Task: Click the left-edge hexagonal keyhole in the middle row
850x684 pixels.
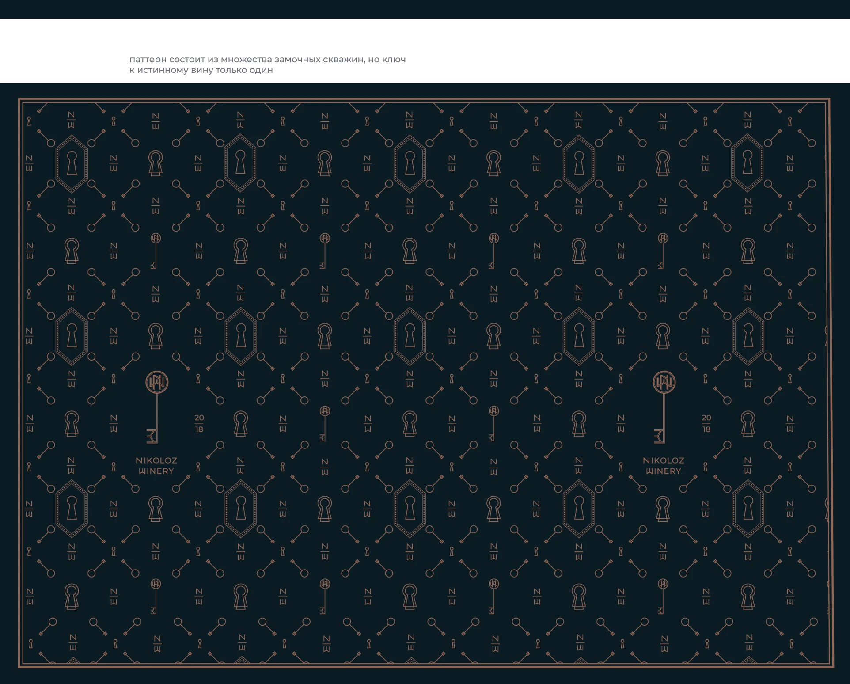Action: 72,336
